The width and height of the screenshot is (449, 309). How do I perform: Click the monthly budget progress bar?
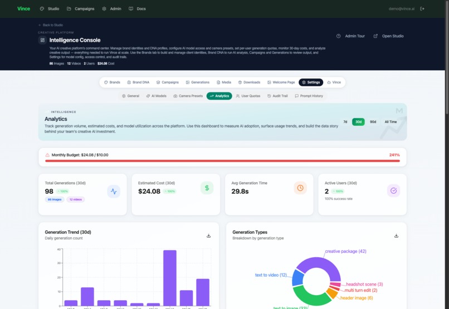pyautogui.click(x=222, y=161)
